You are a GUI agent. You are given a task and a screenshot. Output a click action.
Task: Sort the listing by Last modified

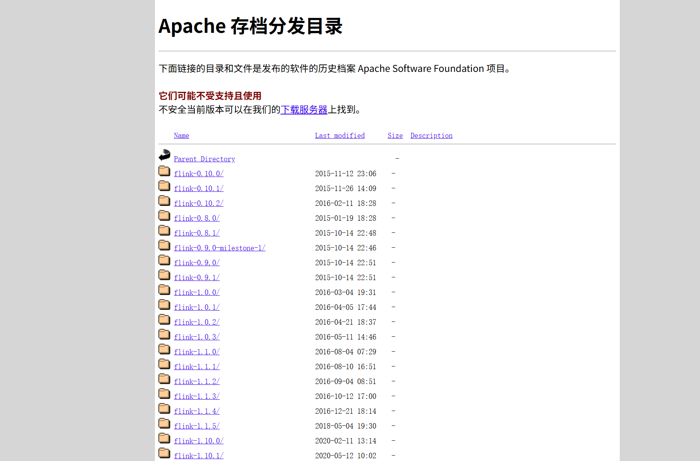pyautogui.click(x=340, y=136)
